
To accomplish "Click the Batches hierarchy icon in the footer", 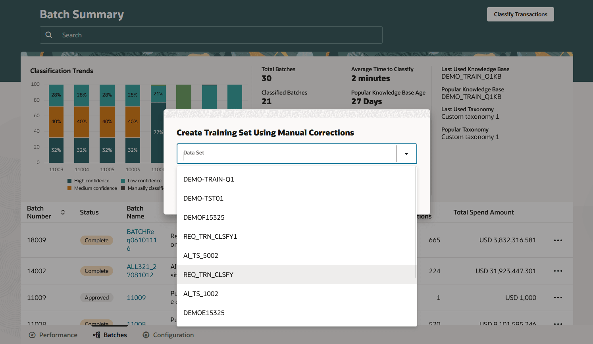I will [x=96, y=335].
